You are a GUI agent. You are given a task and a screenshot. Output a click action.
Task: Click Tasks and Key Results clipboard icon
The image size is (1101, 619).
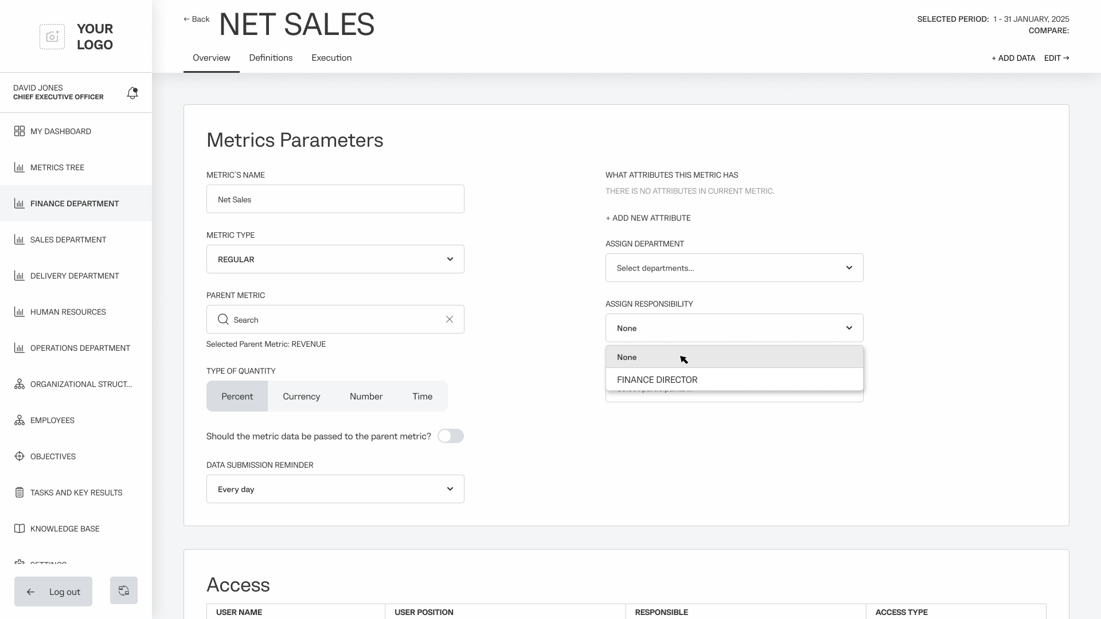tap(19, 492)
